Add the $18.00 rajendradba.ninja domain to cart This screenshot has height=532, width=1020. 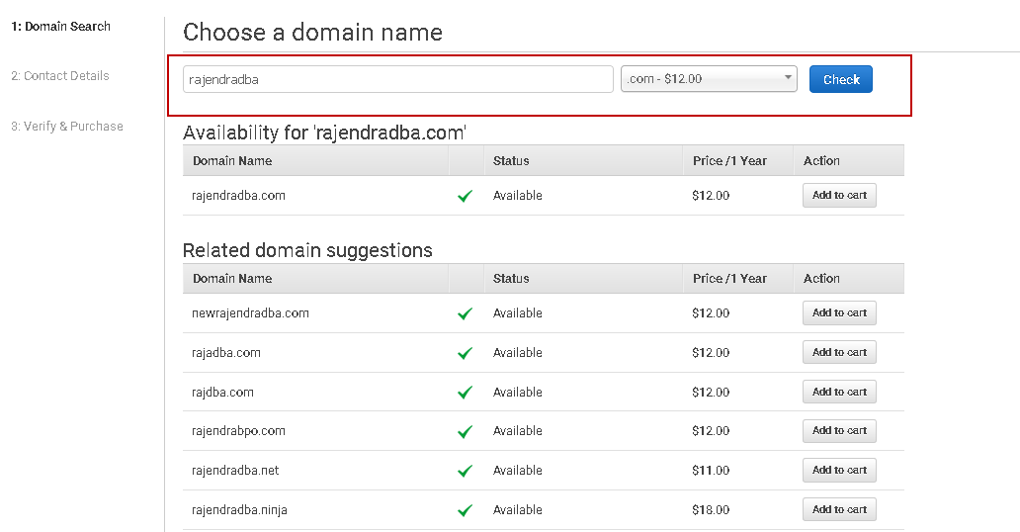pyautogui.click(x=839, y=510)
